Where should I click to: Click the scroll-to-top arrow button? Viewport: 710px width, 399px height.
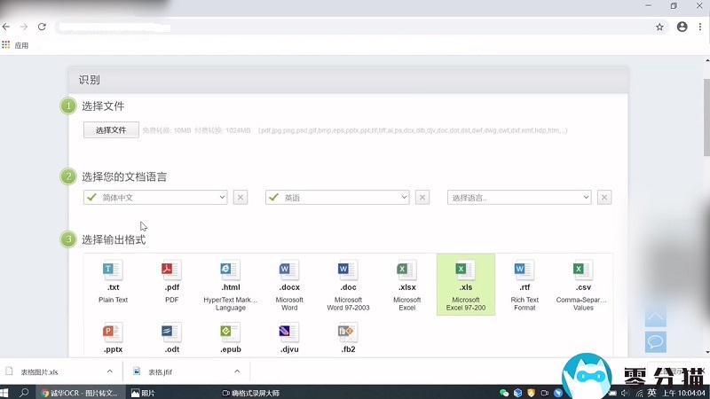coord(655,317)
